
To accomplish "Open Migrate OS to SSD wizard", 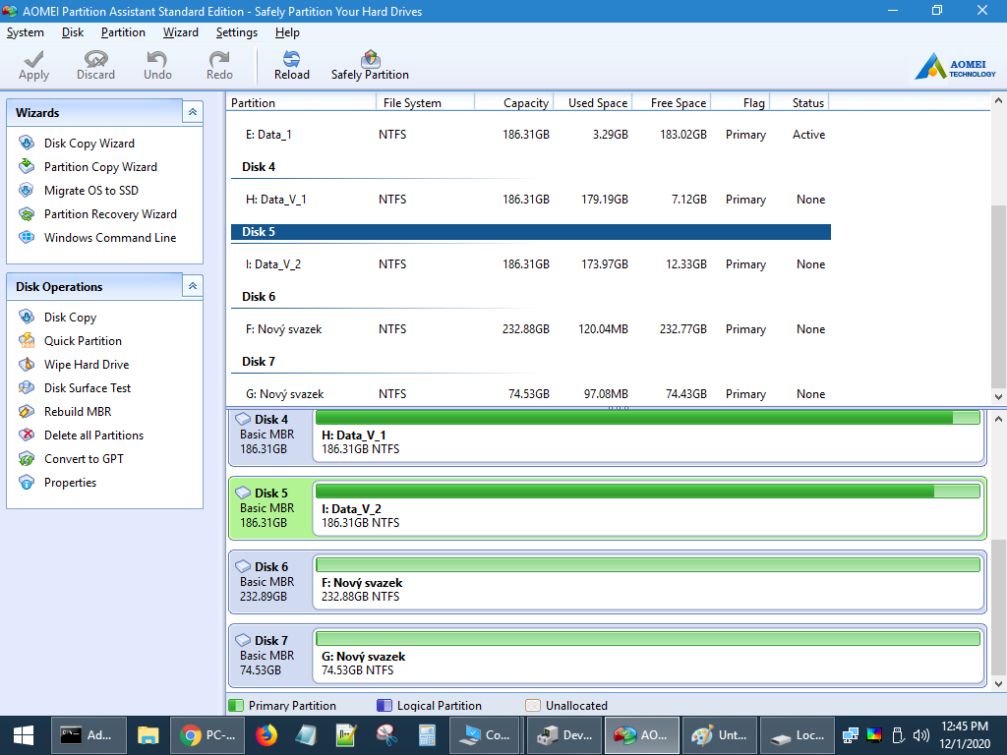I will point(90,191).
